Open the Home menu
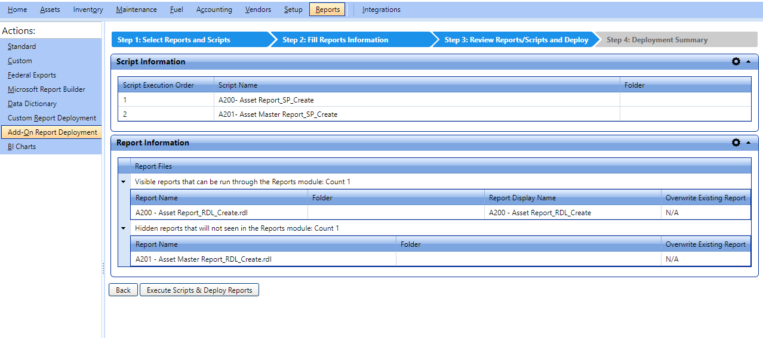763x338 pixels. click(x=17, y=10)
